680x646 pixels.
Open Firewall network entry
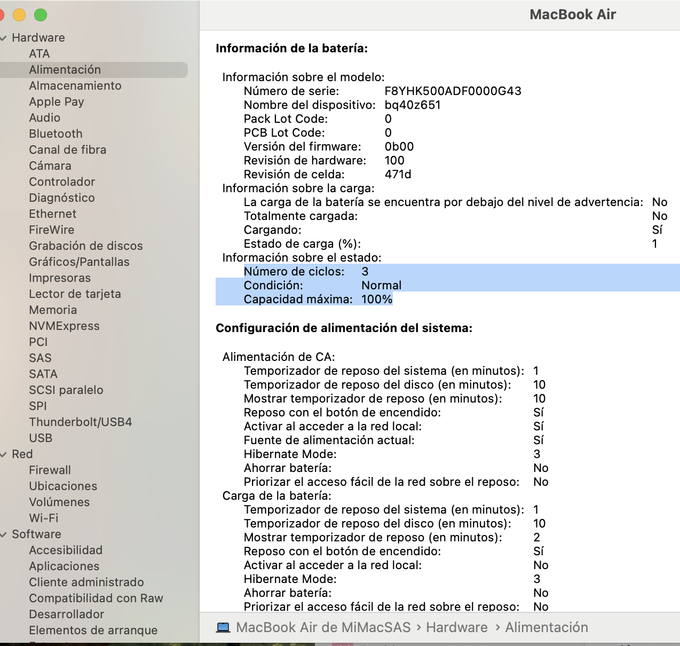50,470
